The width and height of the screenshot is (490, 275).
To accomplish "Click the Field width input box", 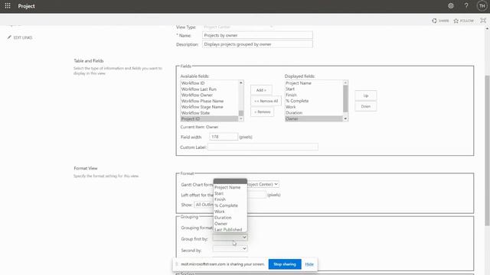I will click(224, 137).
